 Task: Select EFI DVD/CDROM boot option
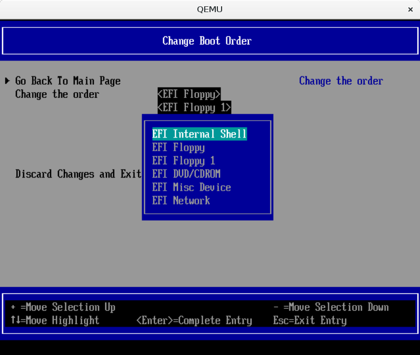tap(186, 174)
